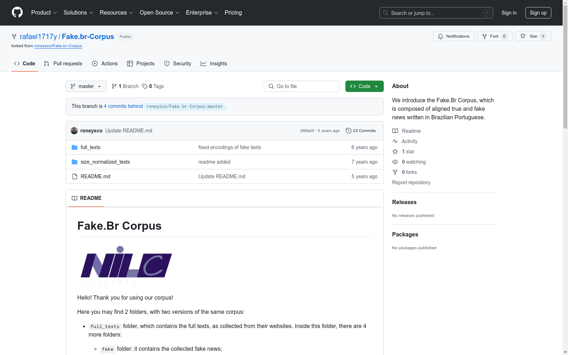Image resolution: width=568 pixels, height=355 pixels.
Task: Click the Star count badge 1
Action: click(x=543, y=36)
